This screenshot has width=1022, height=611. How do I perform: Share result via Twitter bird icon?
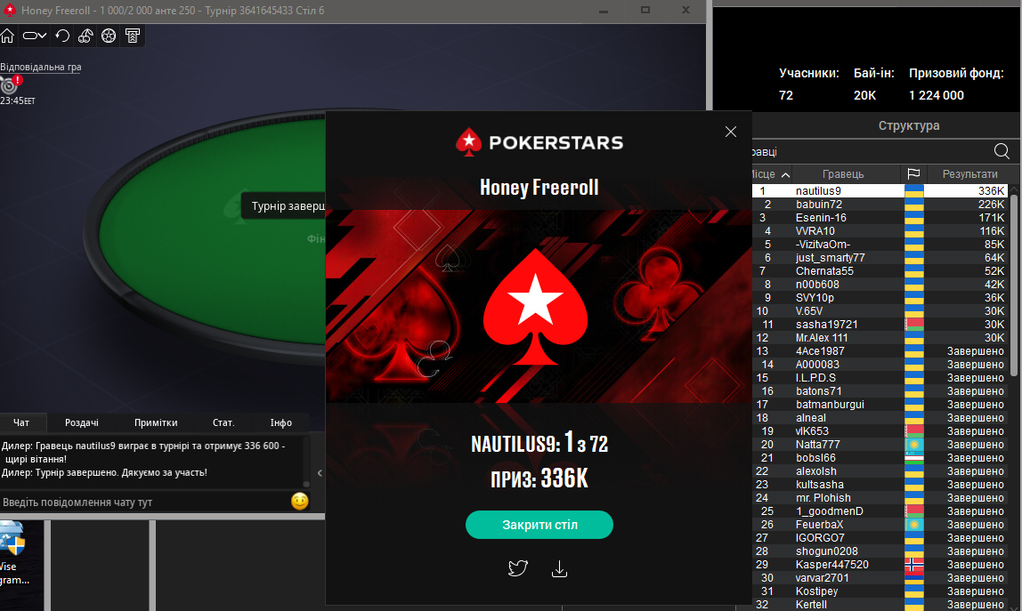point(518,568)
